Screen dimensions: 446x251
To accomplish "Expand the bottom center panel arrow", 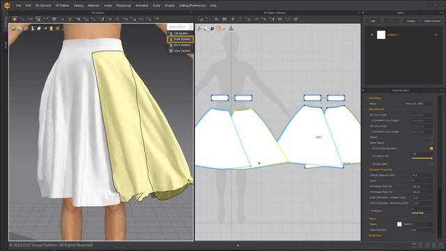I will pyautogui.click(x=238, y=245).
